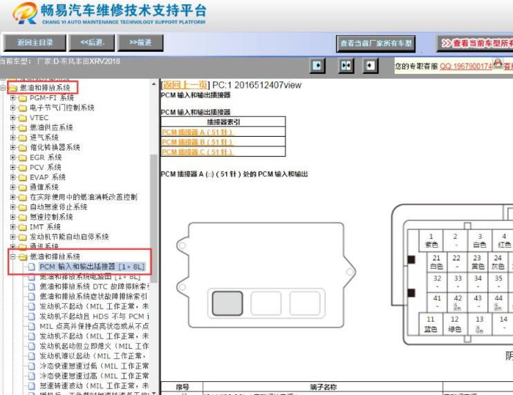Click the page icon of 发动机难以起动
The height and width of the screenshot is (395, 513).
coord(31,356)
